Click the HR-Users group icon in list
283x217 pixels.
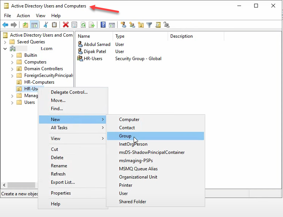(x=80, y=58)
